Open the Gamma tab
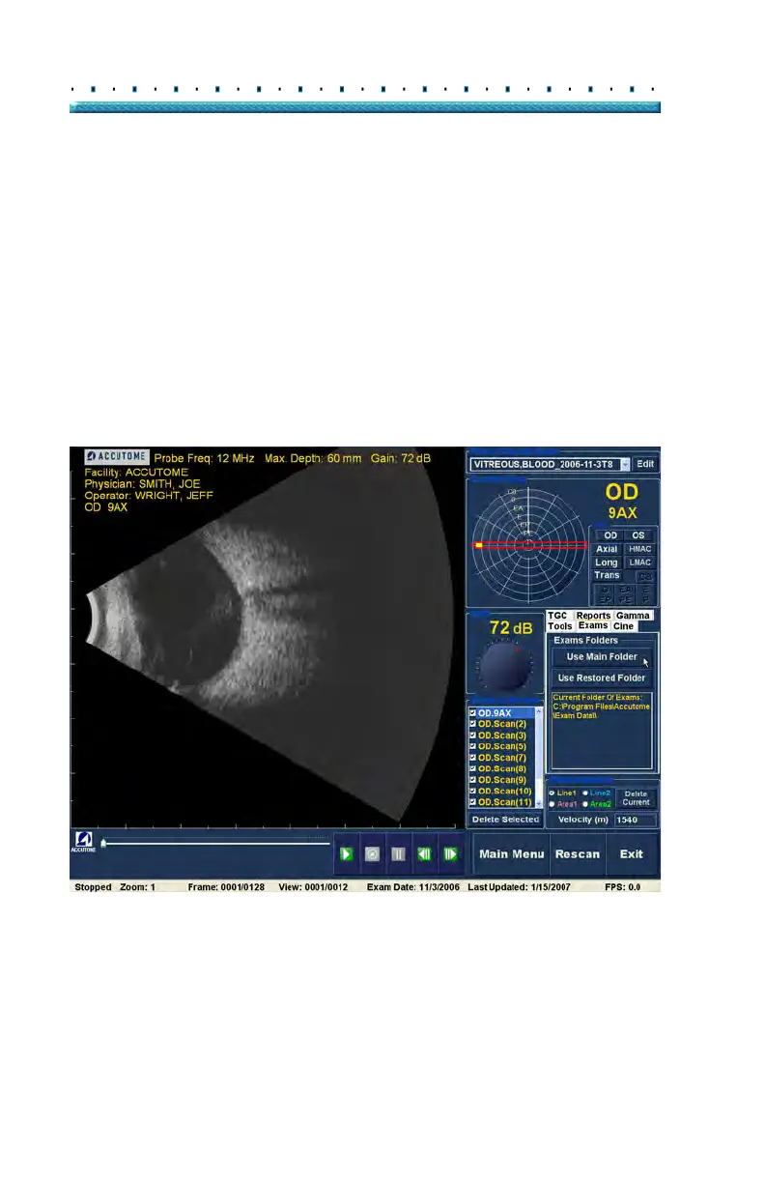 tap(634, 616)
